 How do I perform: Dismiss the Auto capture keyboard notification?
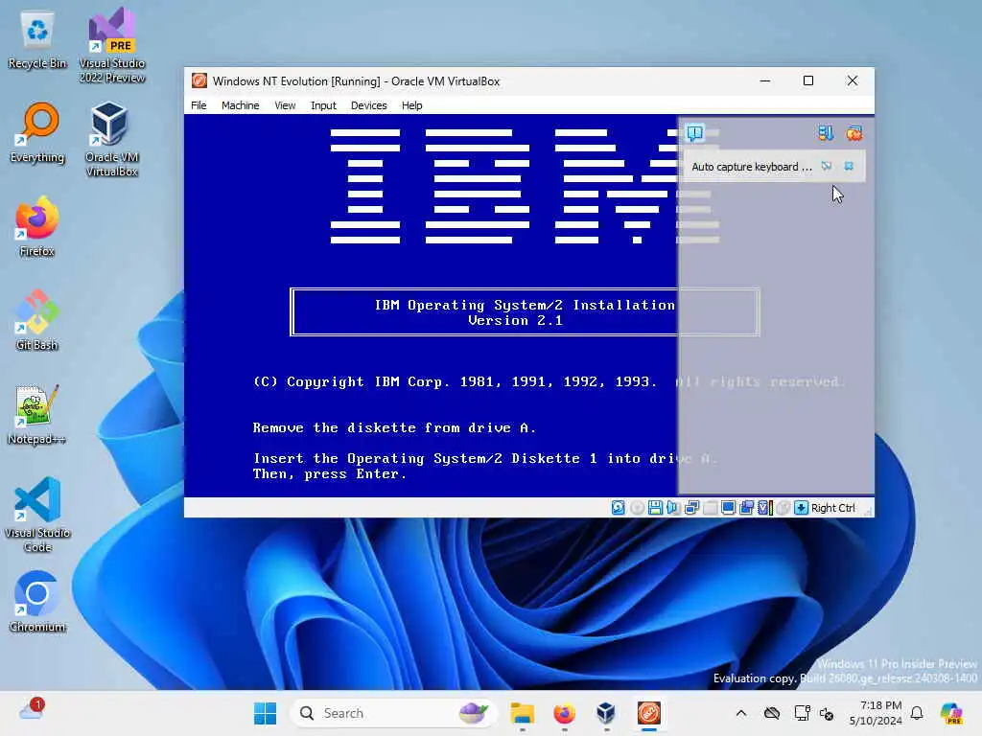tap(849, 166)
